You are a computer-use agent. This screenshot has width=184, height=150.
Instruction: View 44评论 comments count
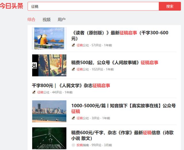pos(57,93)
